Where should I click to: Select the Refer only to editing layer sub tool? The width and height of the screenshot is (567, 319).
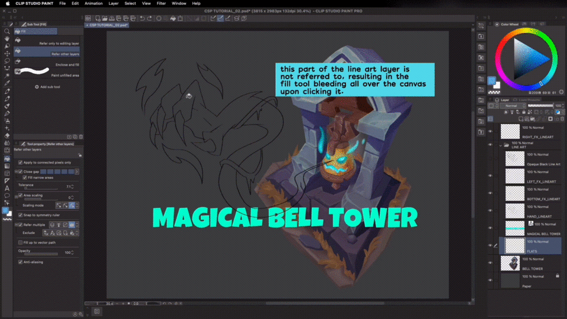[47, 43]
